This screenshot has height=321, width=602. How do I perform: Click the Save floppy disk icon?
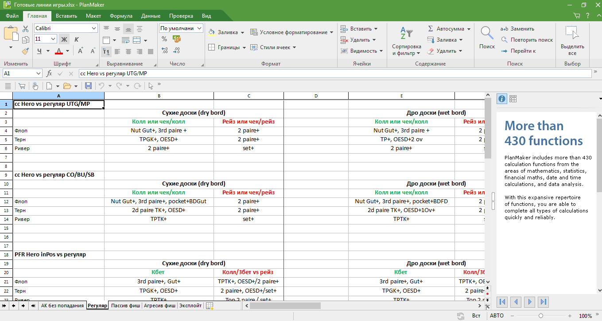[88, 86]
